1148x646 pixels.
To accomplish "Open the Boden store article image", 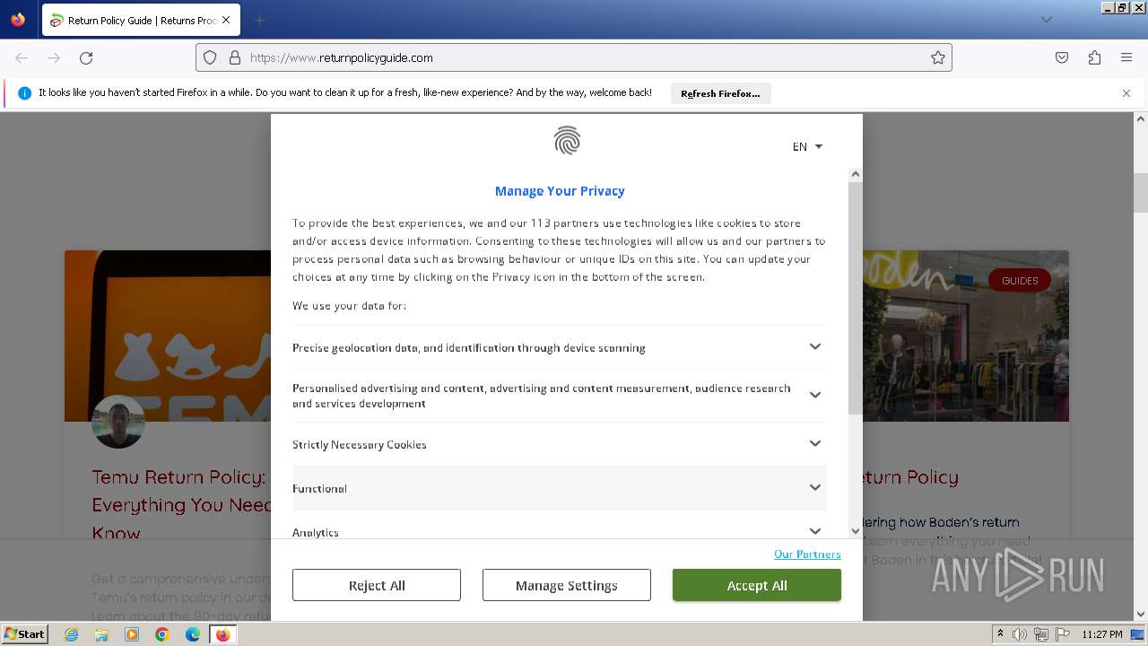I will 965,336.
